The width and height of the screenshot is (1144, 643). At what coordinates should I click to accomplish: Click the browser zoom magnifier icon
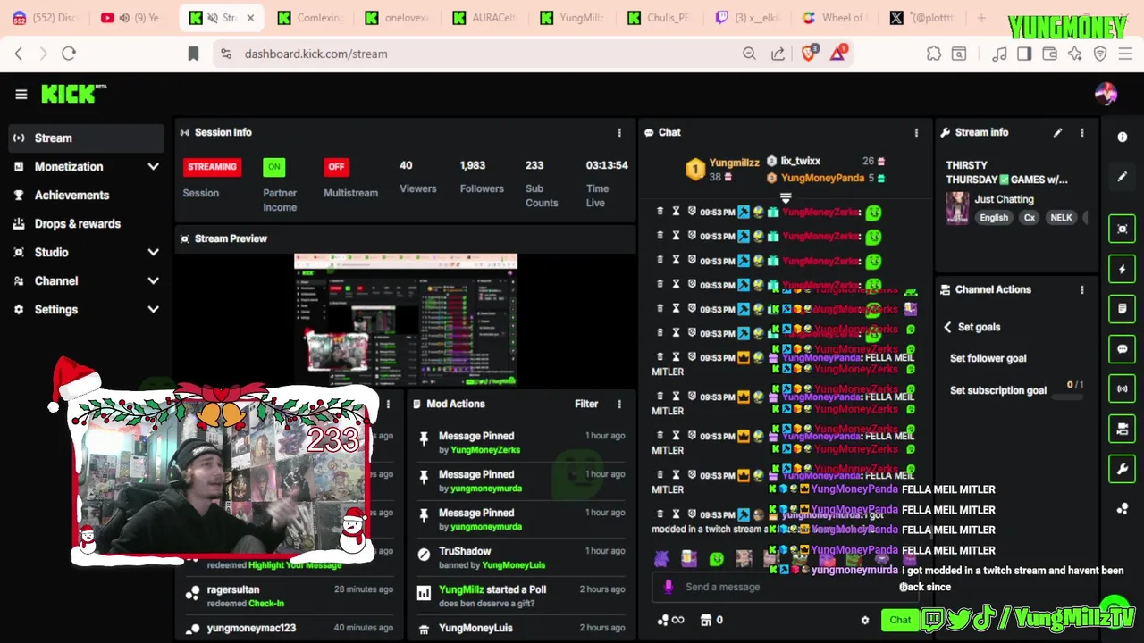(x=749, y=54)
